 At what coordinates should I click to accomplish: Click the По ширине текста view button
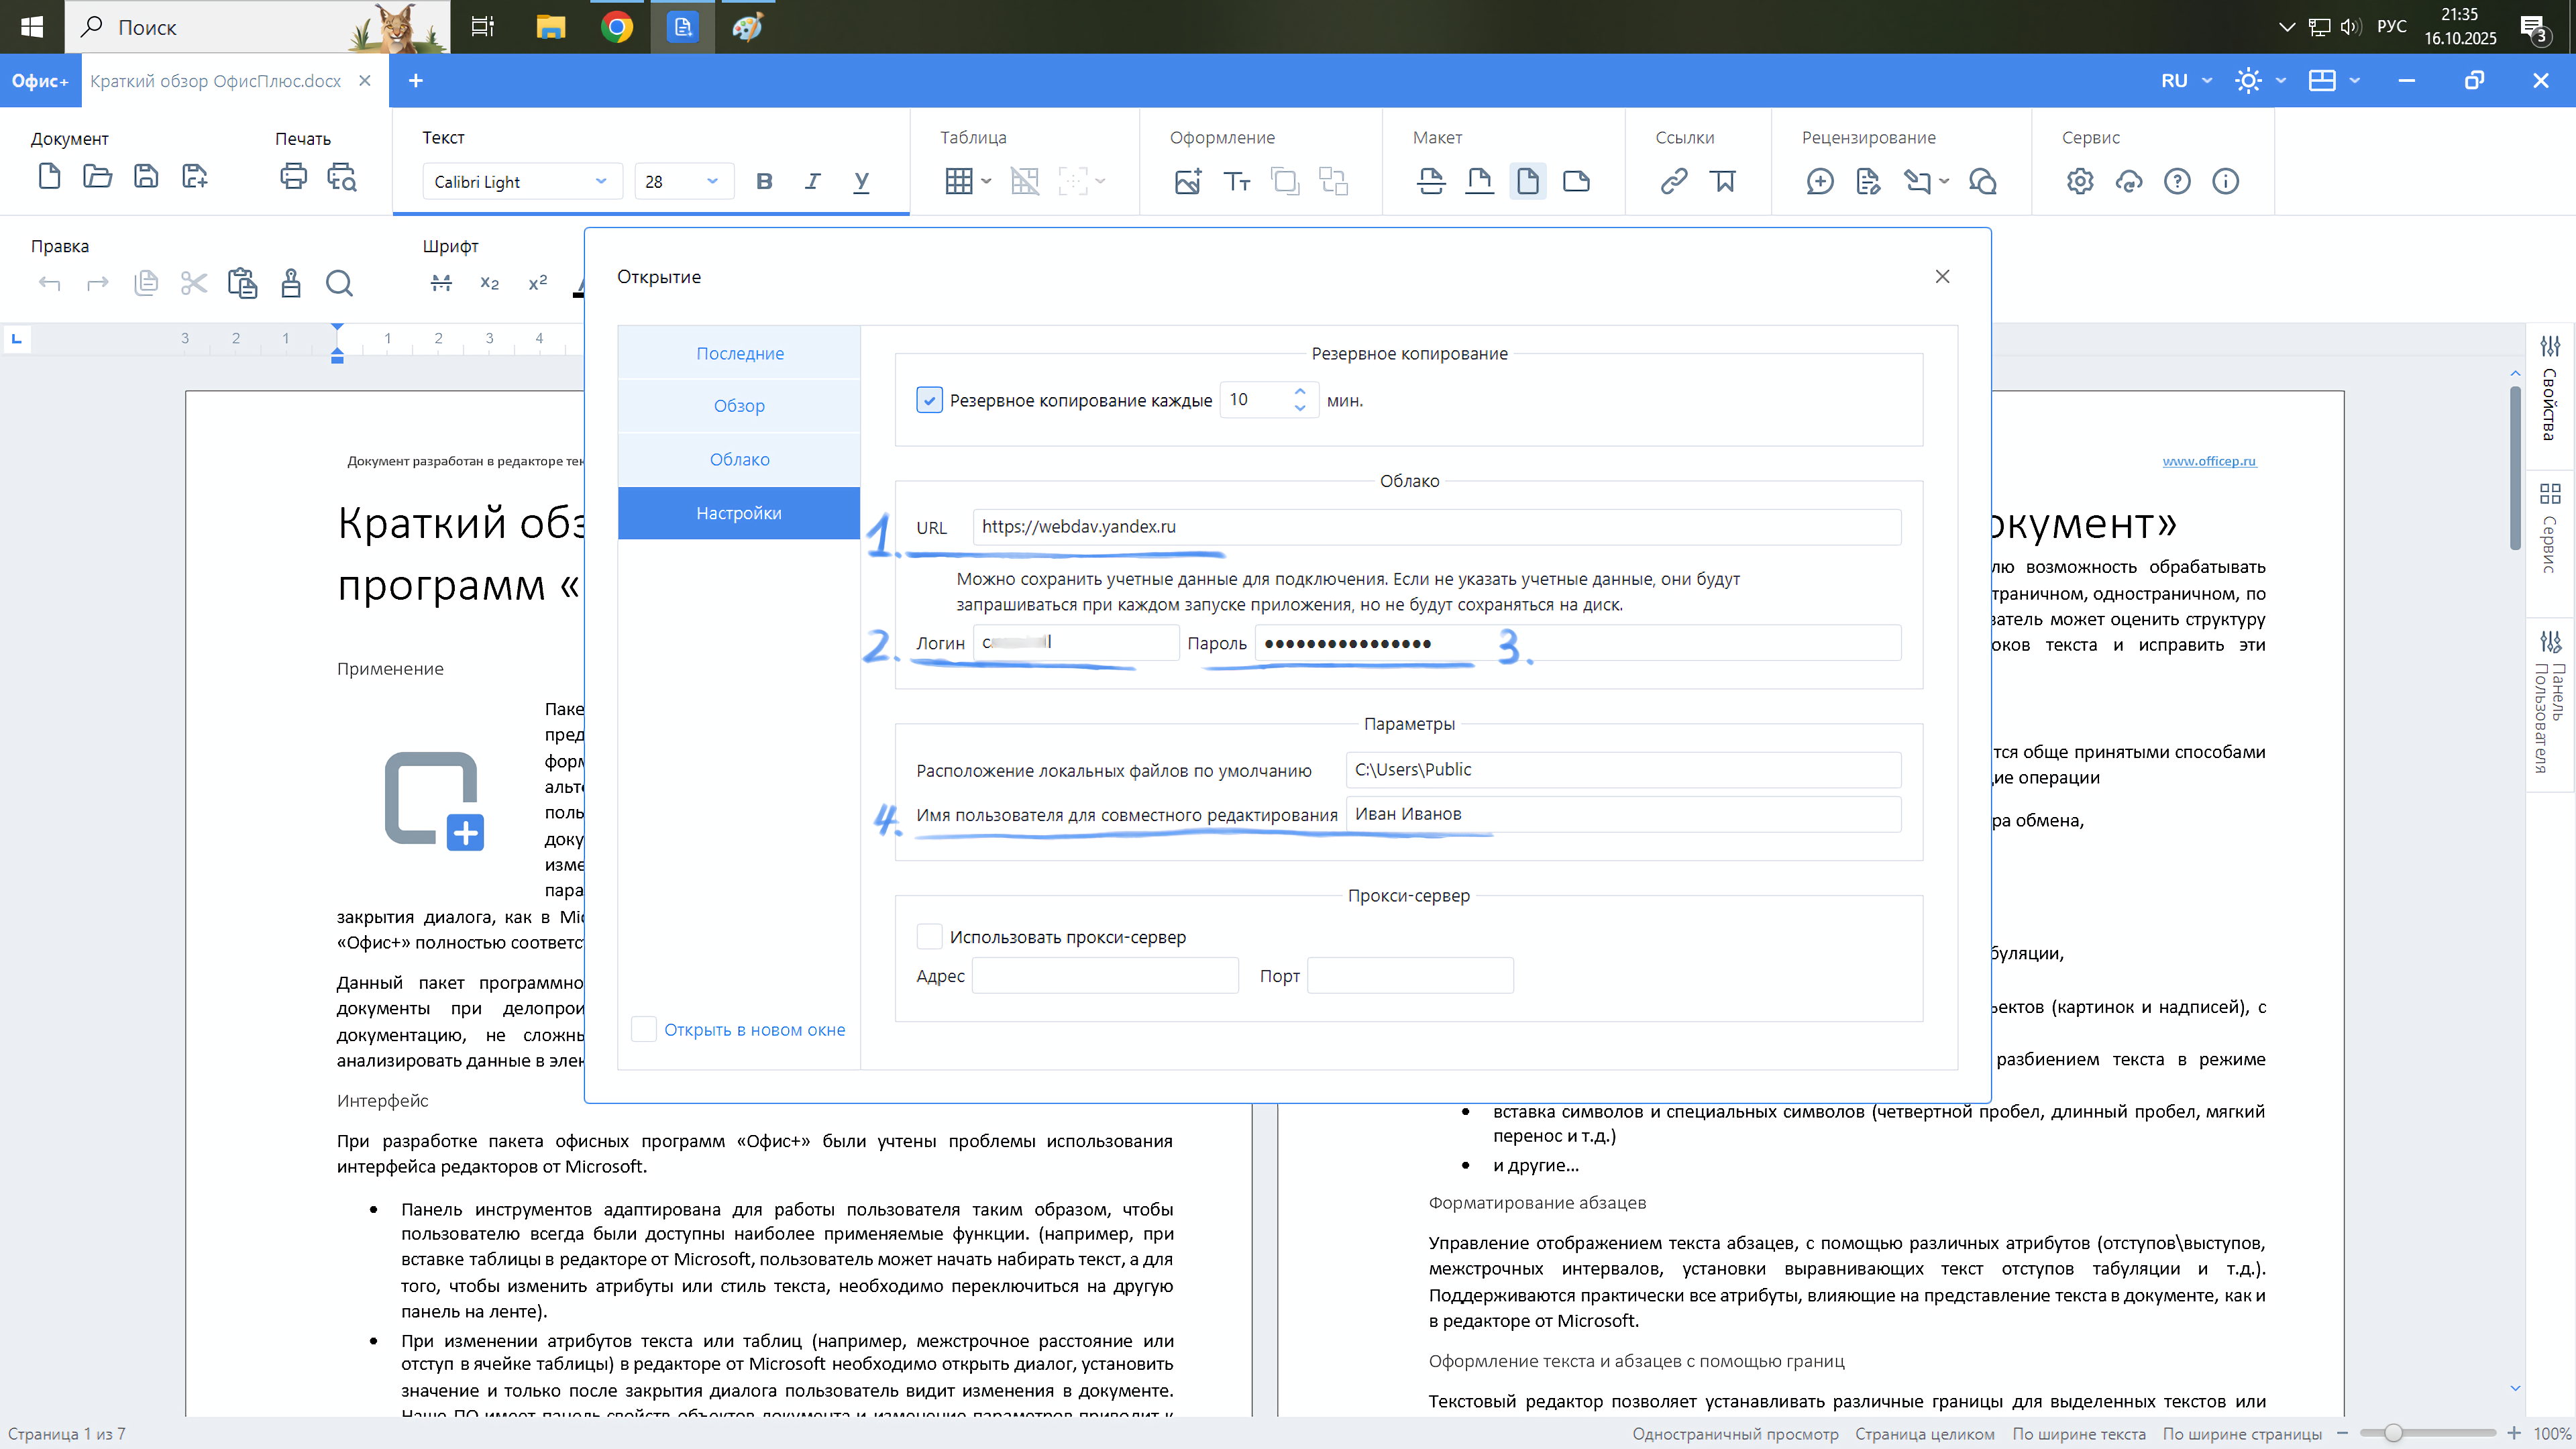coord(2079,1434)
